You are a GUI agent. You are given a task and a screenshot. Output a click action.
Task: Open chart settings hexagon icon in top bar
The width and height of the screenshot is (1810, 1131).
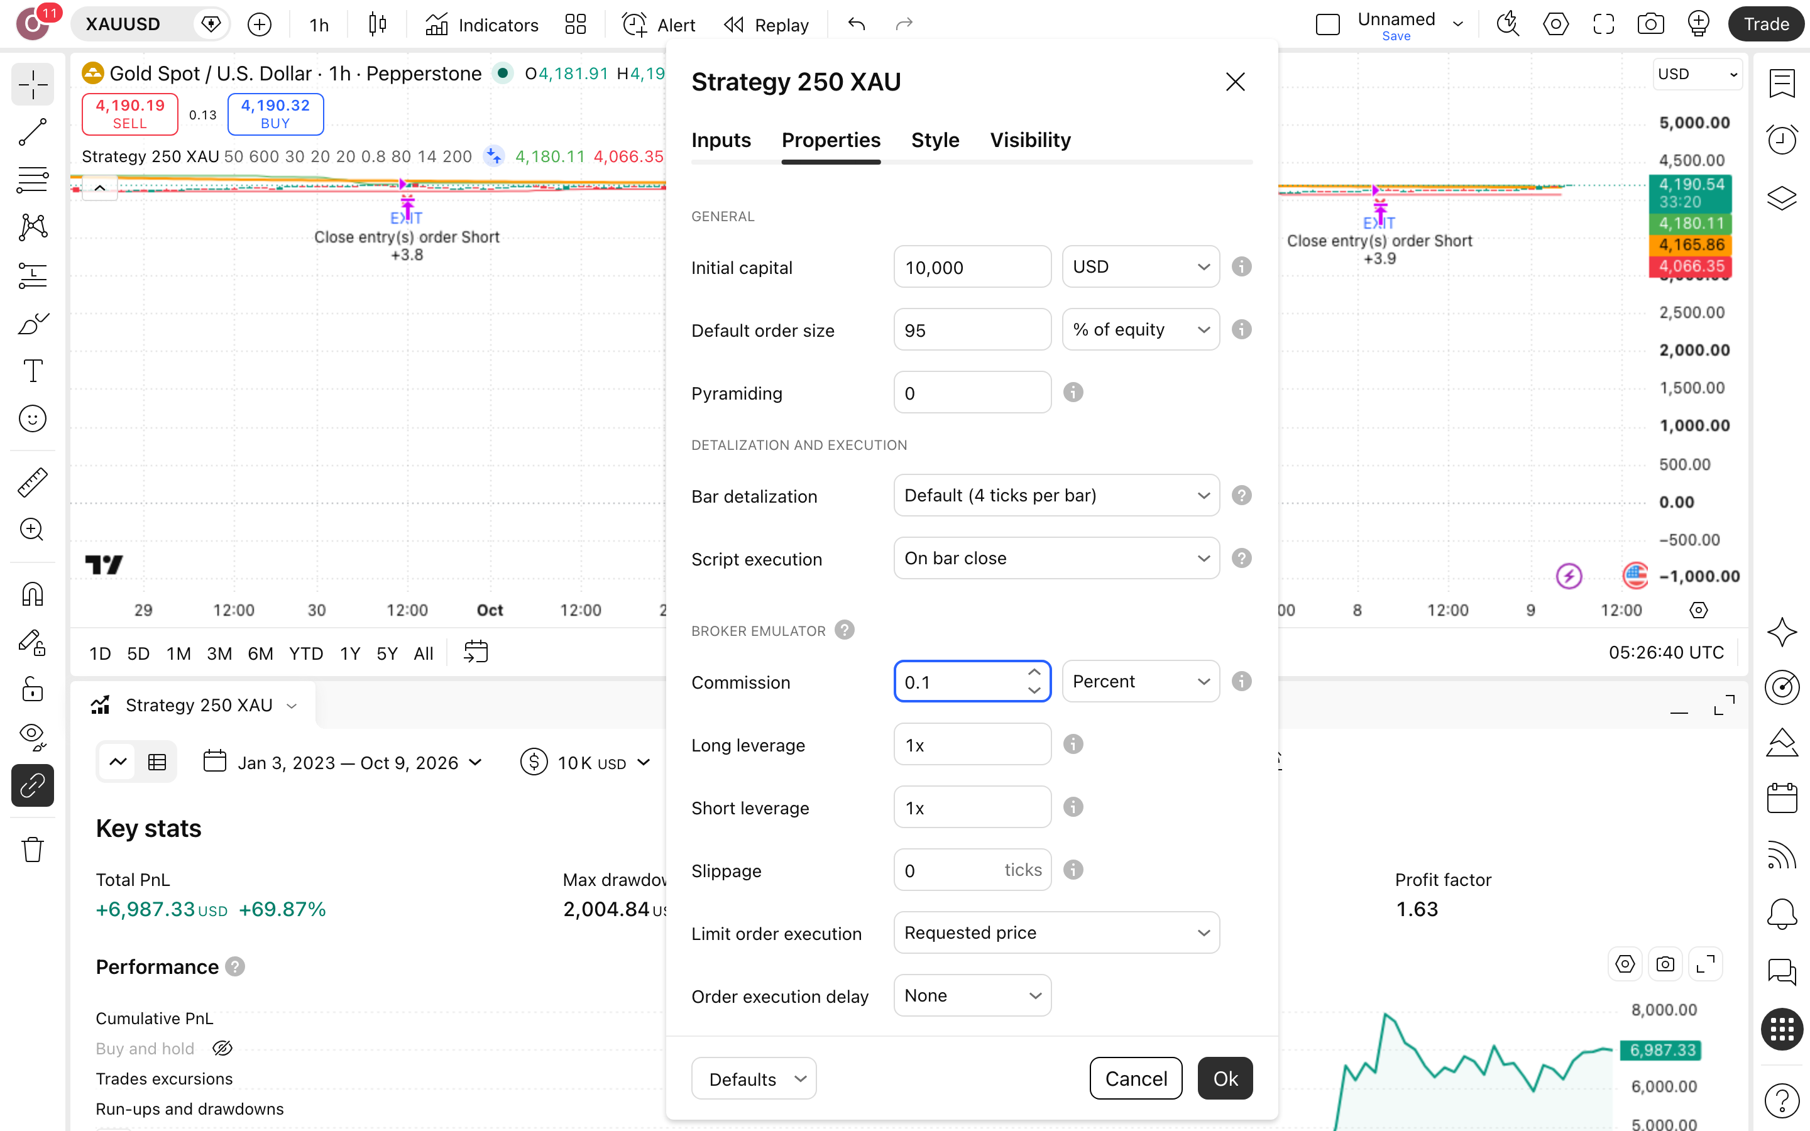[x=1555, y=25]
